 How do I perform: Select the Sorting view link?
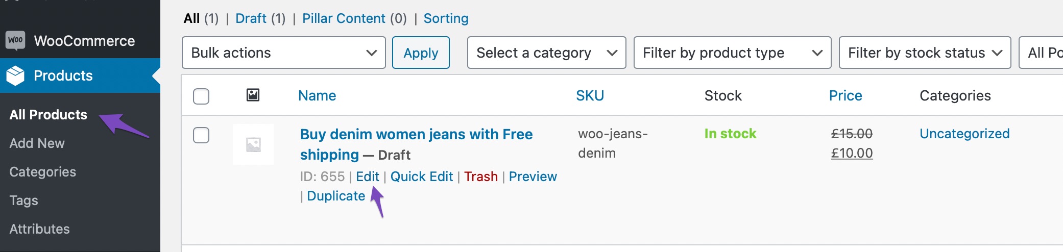pos(446,18)
